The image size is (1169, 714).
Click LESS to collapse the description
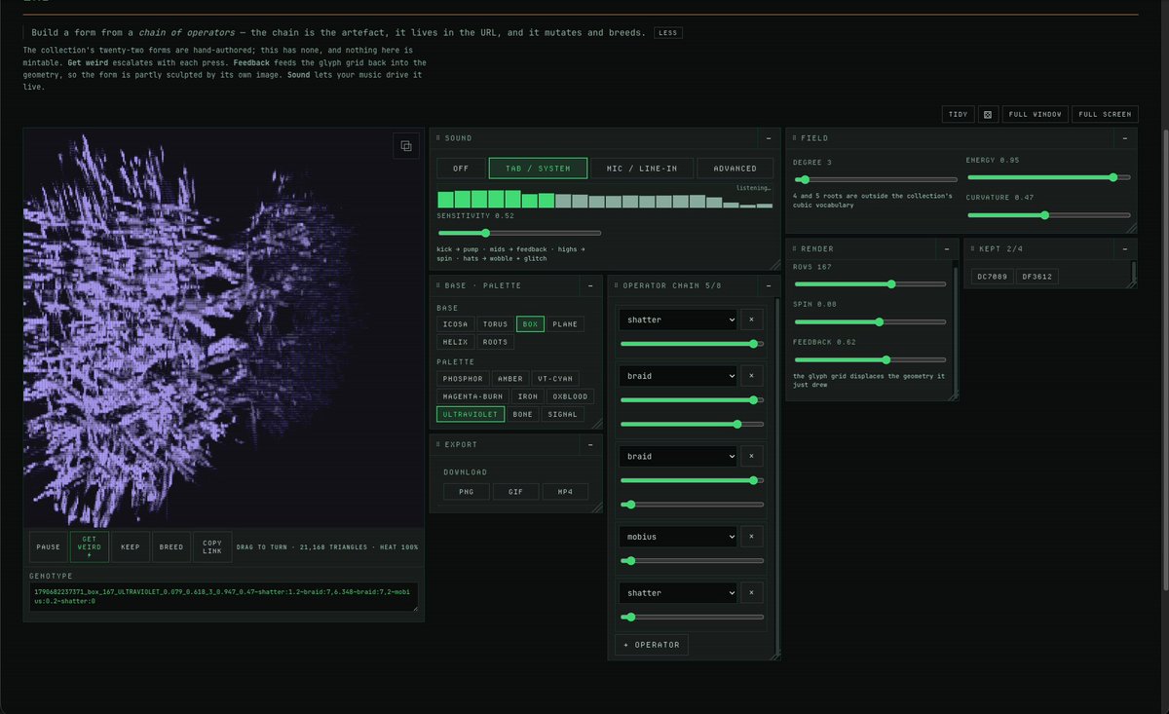point(667,33)
